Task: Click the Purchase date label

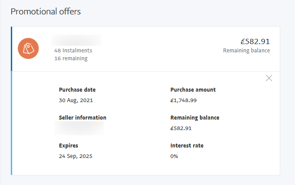Action: (77, 90)
